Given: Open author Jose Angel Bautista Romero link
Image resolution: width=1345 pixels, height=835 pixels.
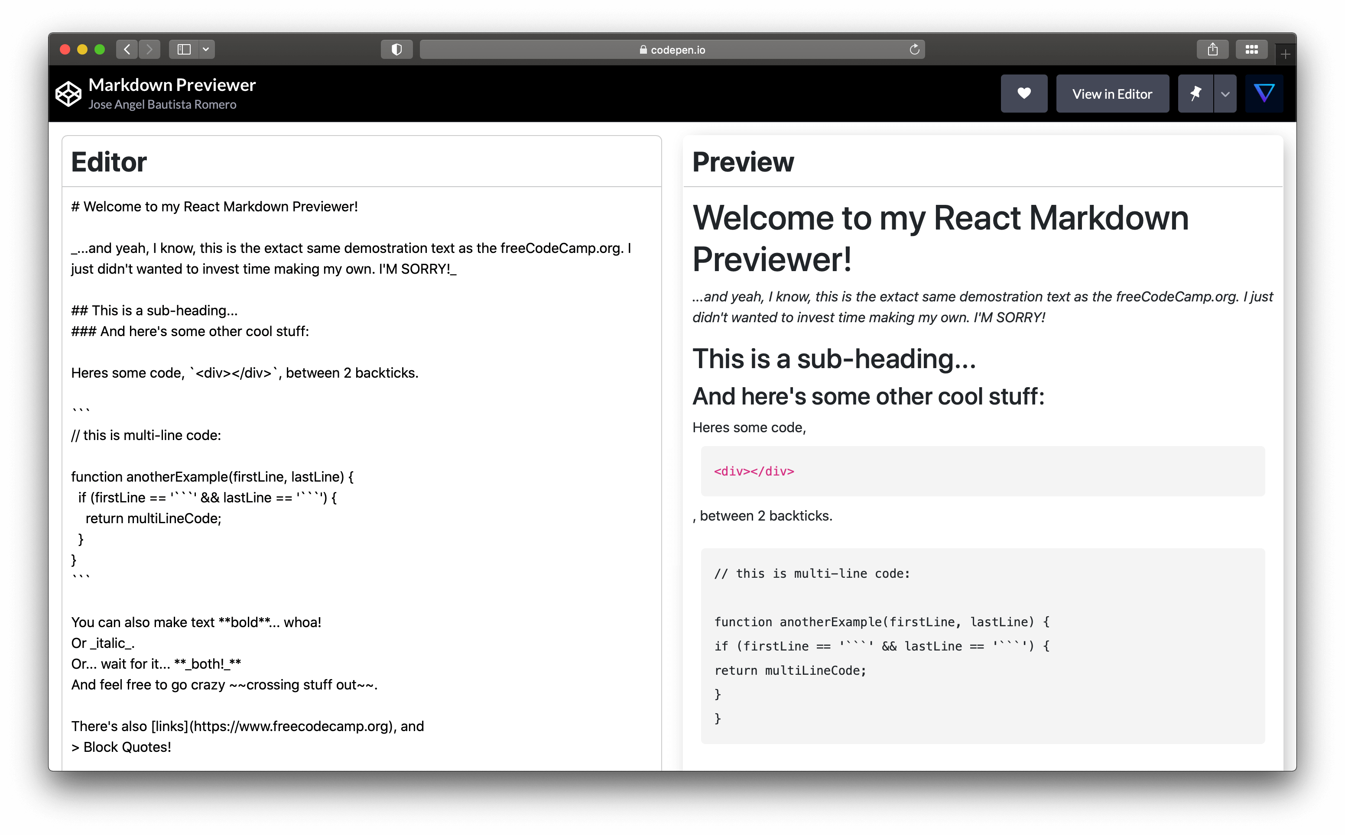Looking at the screenshot, I should pyautogui.click(x=162, y=104).
